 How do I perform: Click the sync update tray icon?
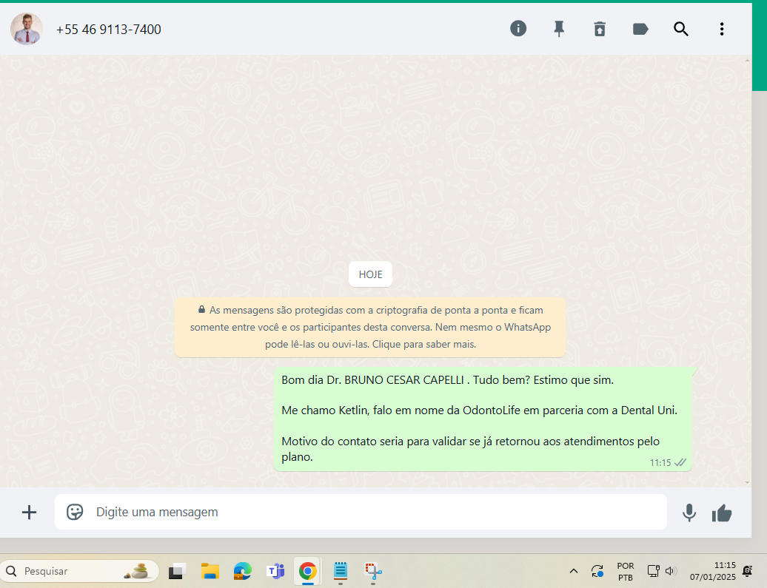tap(597, 571)
